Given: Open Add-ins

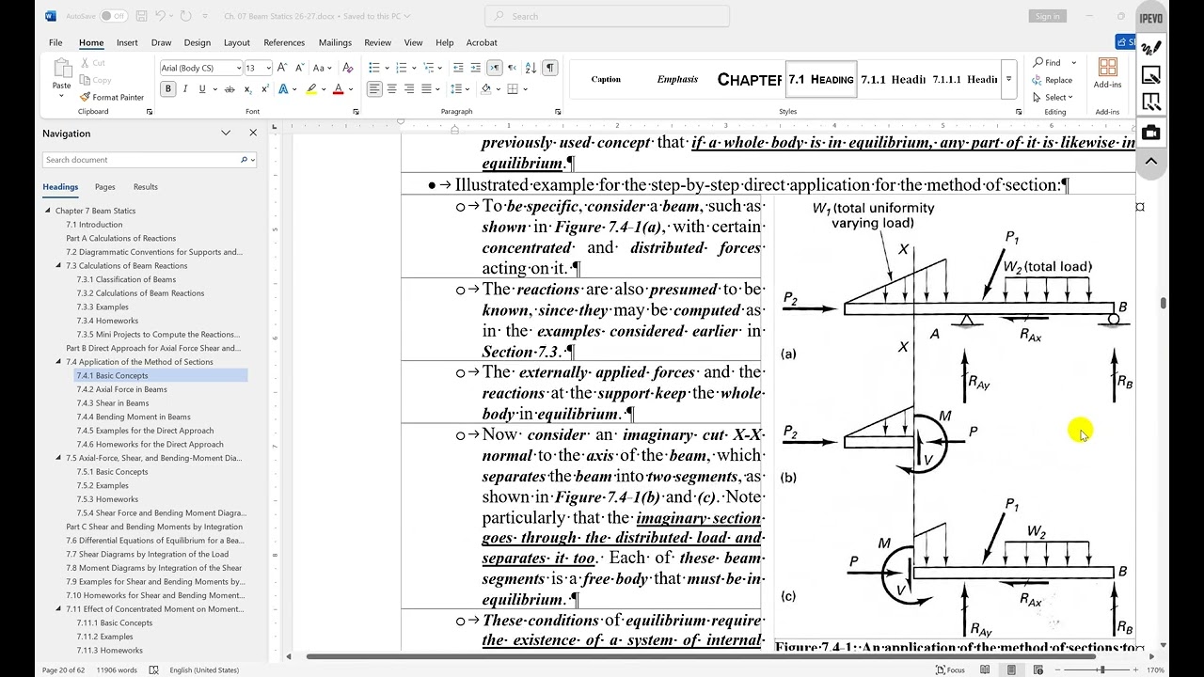Looking at the screenshot, I should [1107, 73].
